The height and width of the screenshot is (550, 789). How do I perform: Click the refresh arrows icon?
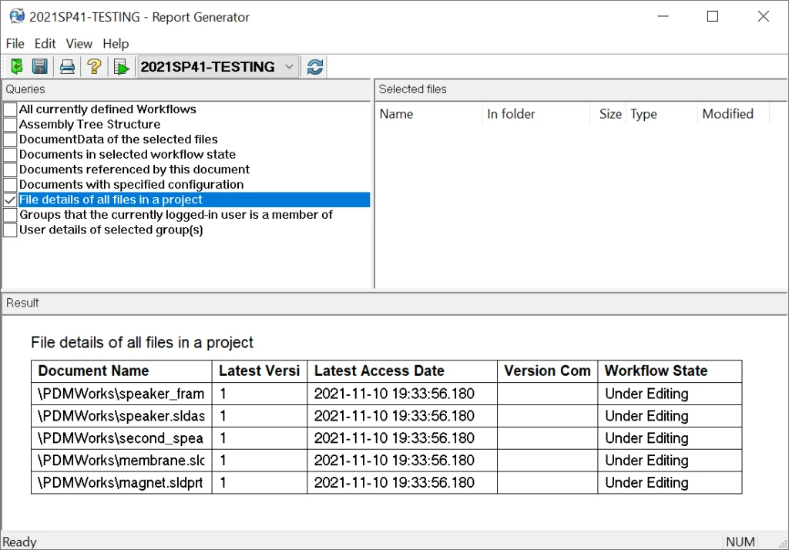(314, 67)
